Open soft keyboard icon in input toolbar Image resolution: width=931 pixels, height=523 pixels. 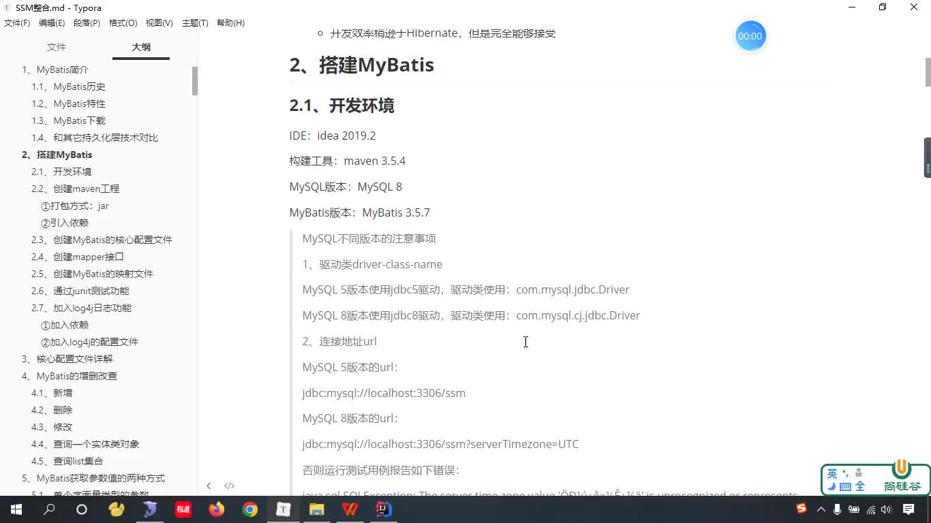point(845,486)
